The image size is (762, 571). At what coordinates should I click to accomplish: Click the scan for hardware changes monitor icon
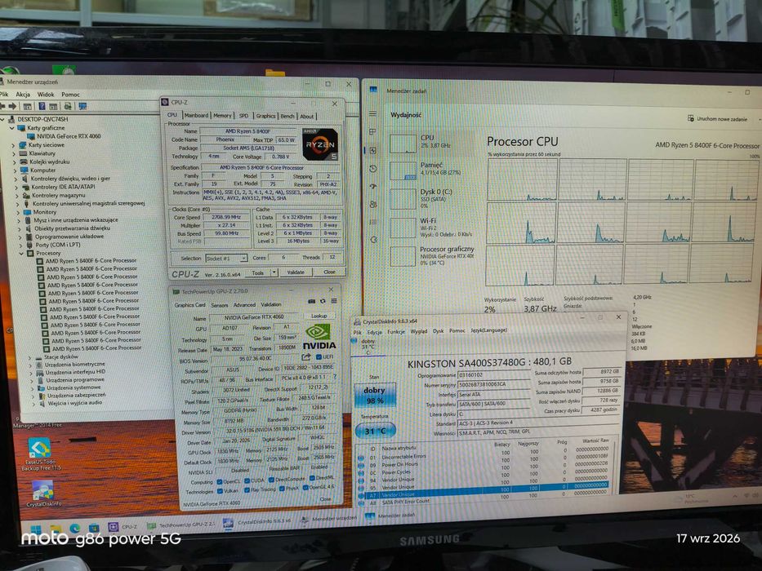[82, 106]
